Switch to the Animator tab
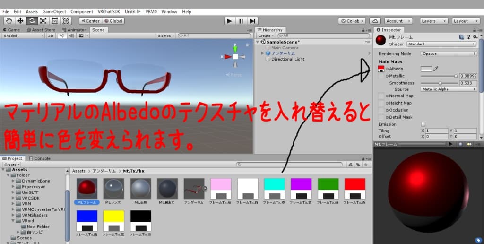The height and width of the screenshot is (244, 484). tap(74, 30)
